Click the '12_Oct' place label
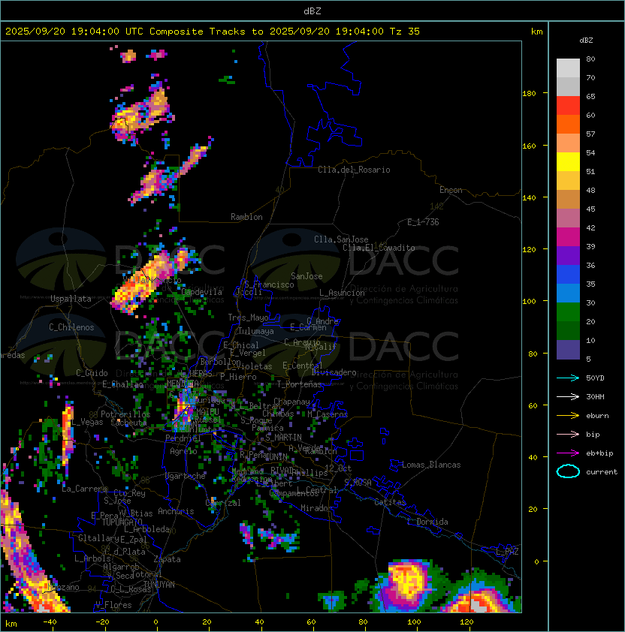Image resolution: width=625 pixels, height=632 pixels. coord(338,468)
